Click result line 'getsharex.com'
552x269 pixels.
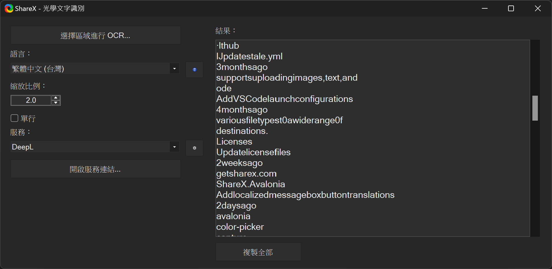coord(247,173)
